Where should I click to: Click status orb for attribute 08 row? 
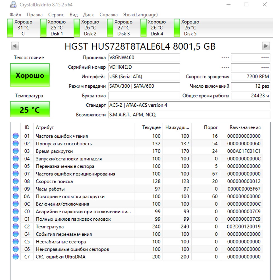16,181
